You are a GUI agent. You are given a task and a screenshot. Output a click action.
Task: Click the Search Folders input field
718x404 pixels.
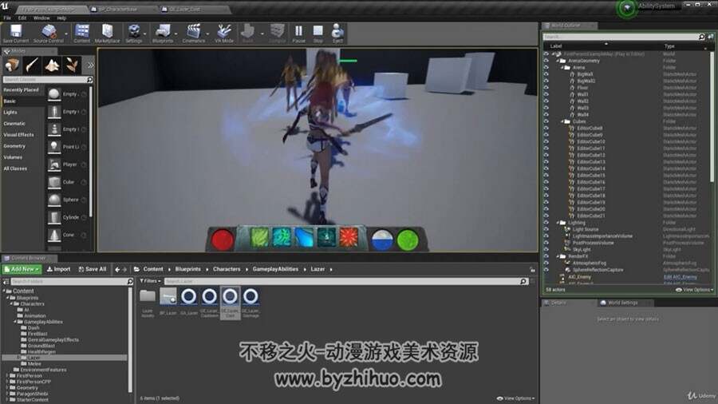point(72,281)
